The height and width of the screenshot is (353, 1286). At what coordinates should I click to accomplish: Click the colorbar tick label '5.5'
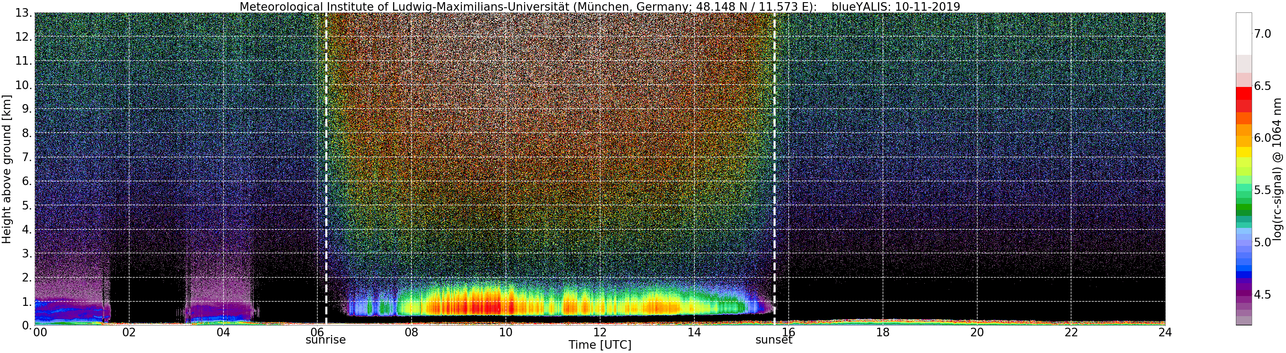click(1262, 190)
